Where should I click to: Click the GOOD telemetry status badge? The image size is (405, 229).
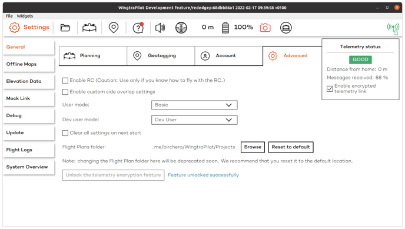point(360,59)
